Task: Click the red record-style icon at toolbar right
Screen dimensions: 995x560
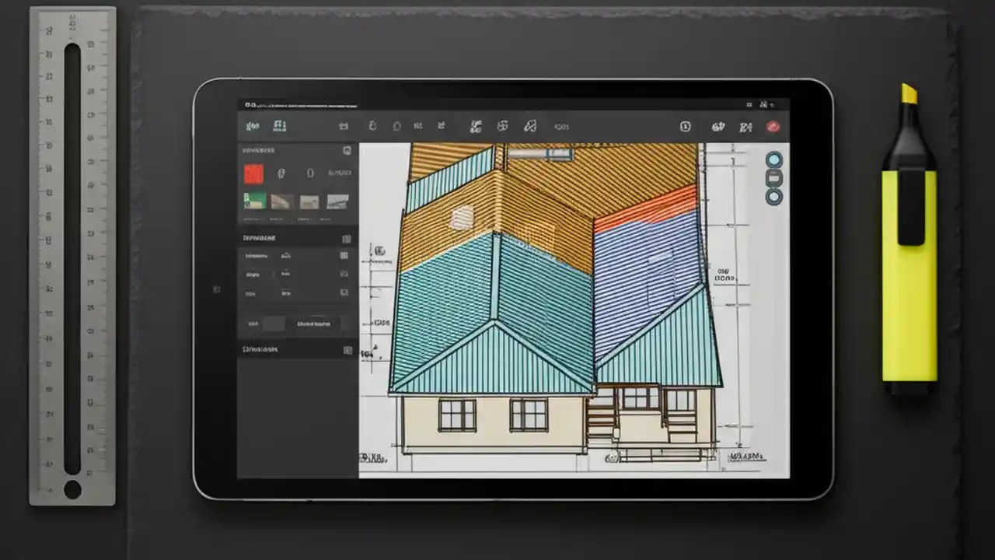Action: click(x=773, y=126)
